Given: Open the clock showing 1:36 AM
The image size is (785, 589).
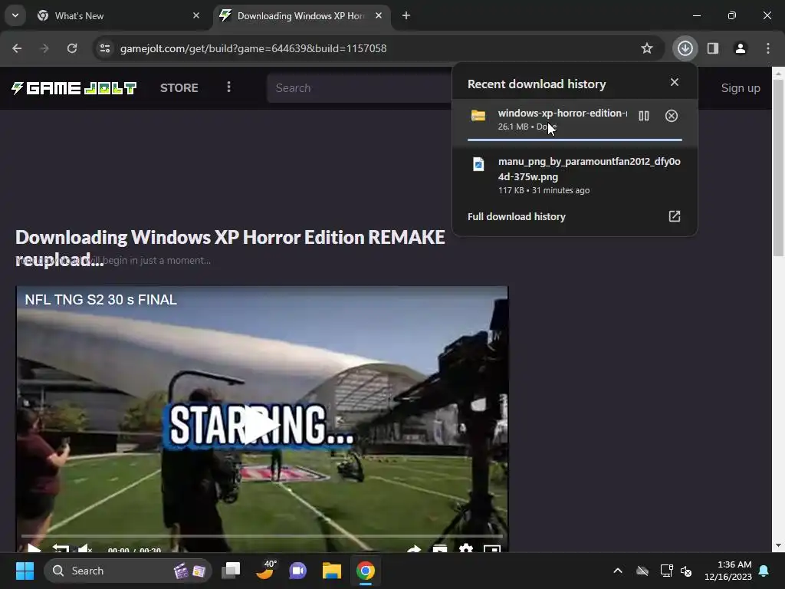Looking at the screenshot, I should pos(728,571).
